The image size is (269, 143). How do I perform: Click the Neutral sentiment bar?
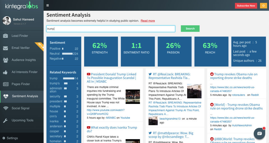(67, 54)
